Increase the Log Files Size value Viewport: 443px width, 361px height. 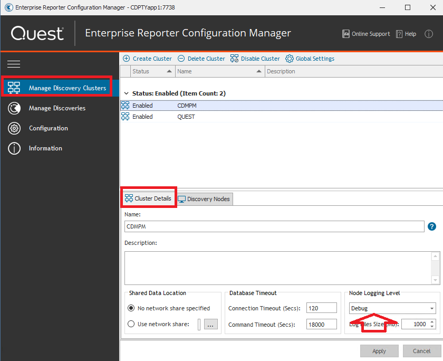(x=432, y=322)
